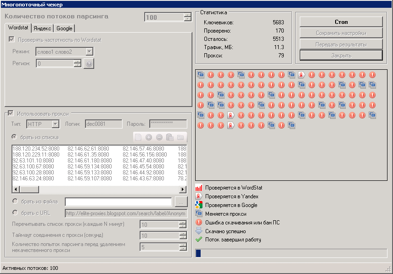The height and width of the screenshot is (274, 393).
Task: Toggle Проверять частотность по Wordstat checkbox
Action: coord(11,40)
